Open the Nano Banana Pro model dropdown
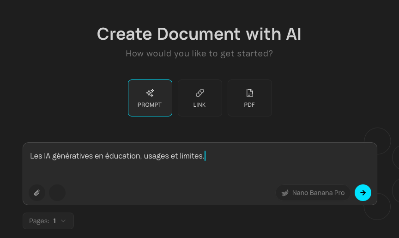Screen dimensions: 399x238 coord(313,193)
